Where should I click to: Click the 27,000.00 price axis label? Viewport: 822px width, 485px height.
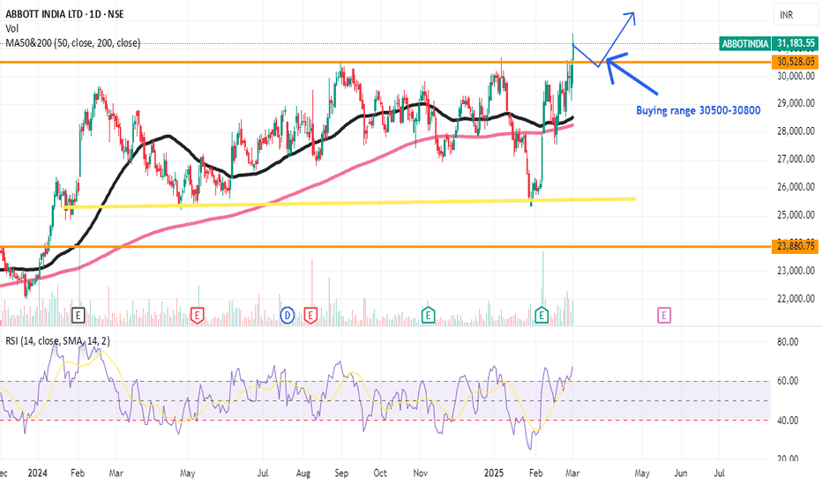(796, 159)
